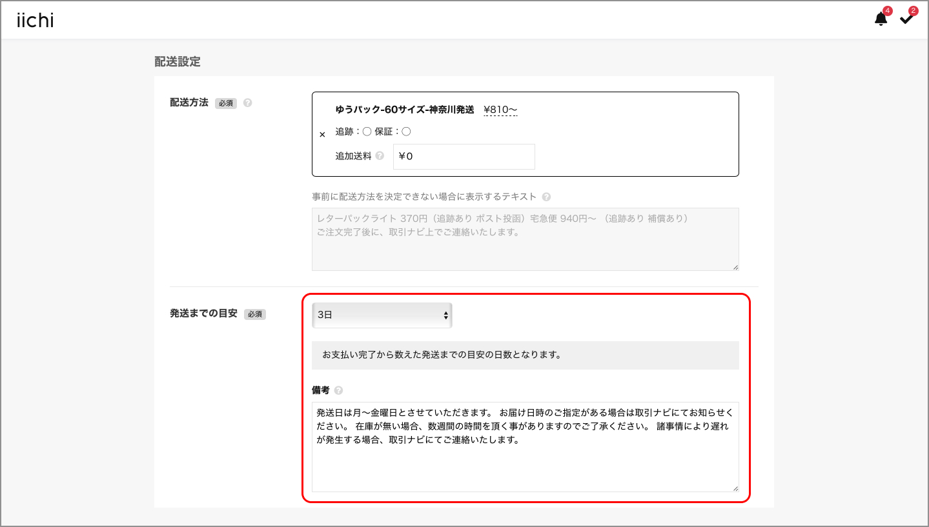Click resize handle of 備考 textarea

click(x=735, y=488)
